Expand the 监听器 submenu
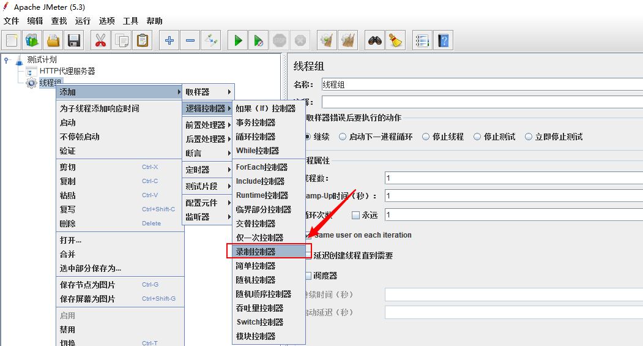The image size is (643, 346). (x=208, y=217)
